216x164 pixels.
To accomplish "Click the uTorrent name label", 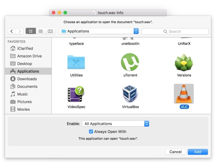I will click(x=130, y=75).
